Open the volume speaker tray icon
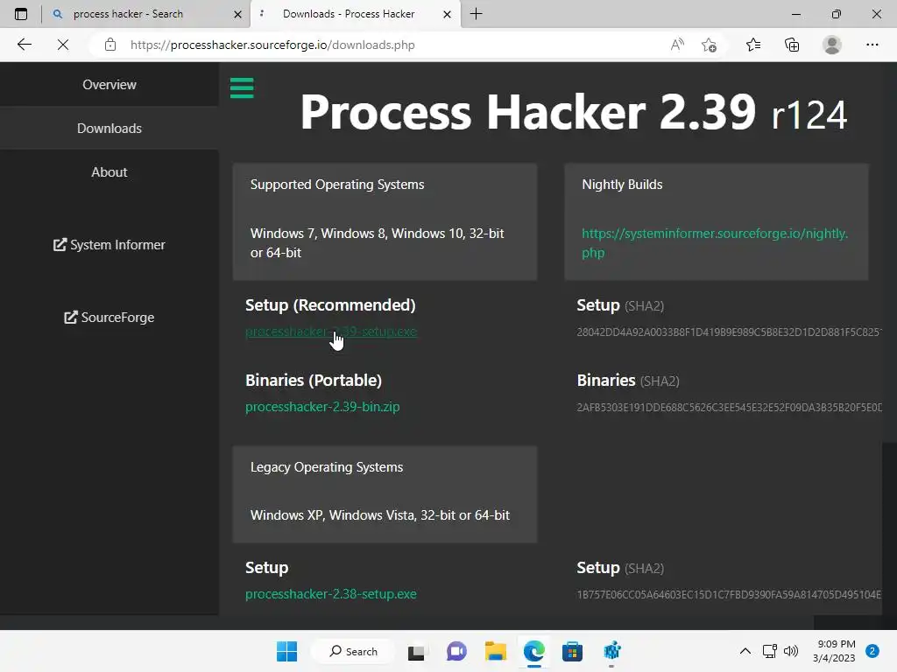Screen dimensions: 897x672 791,651
